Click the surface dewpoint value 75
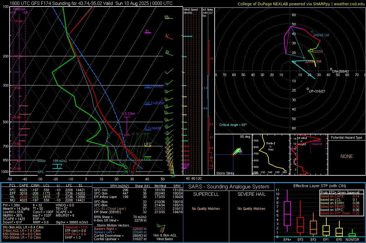366x243 pixels. tap(126, 172)
